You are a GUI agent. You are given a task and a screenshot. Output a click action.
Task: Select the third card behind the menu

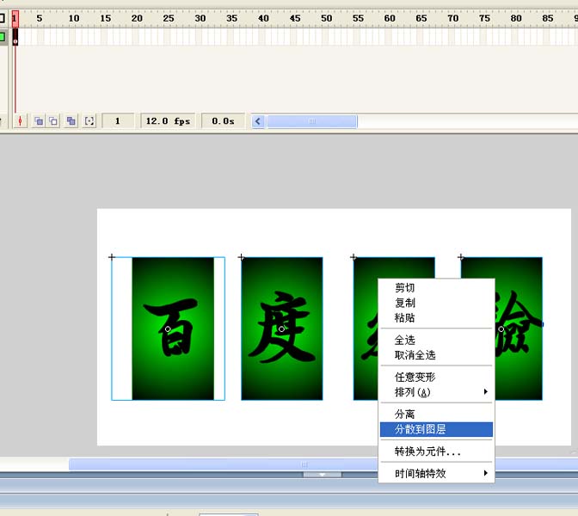coord(366,329)
